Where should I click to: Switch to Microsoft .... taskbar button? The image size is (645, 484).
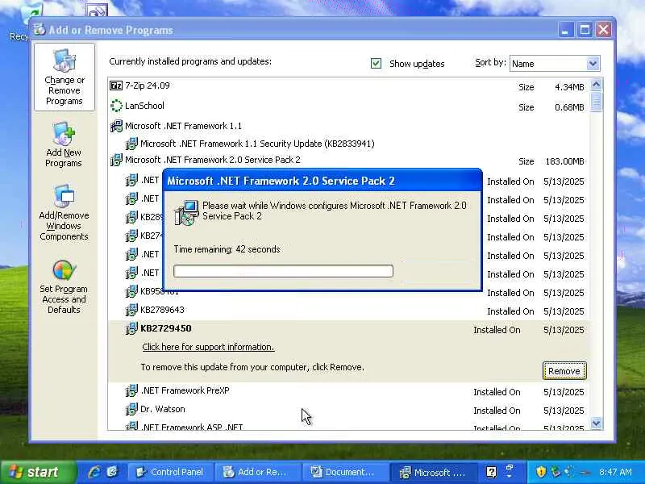click(x=434, y=472)
